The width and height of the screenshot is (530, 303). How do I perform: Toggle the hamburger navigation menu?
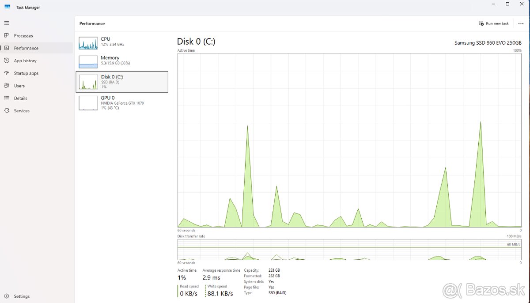pyautogui.click(x=7, y=23)
